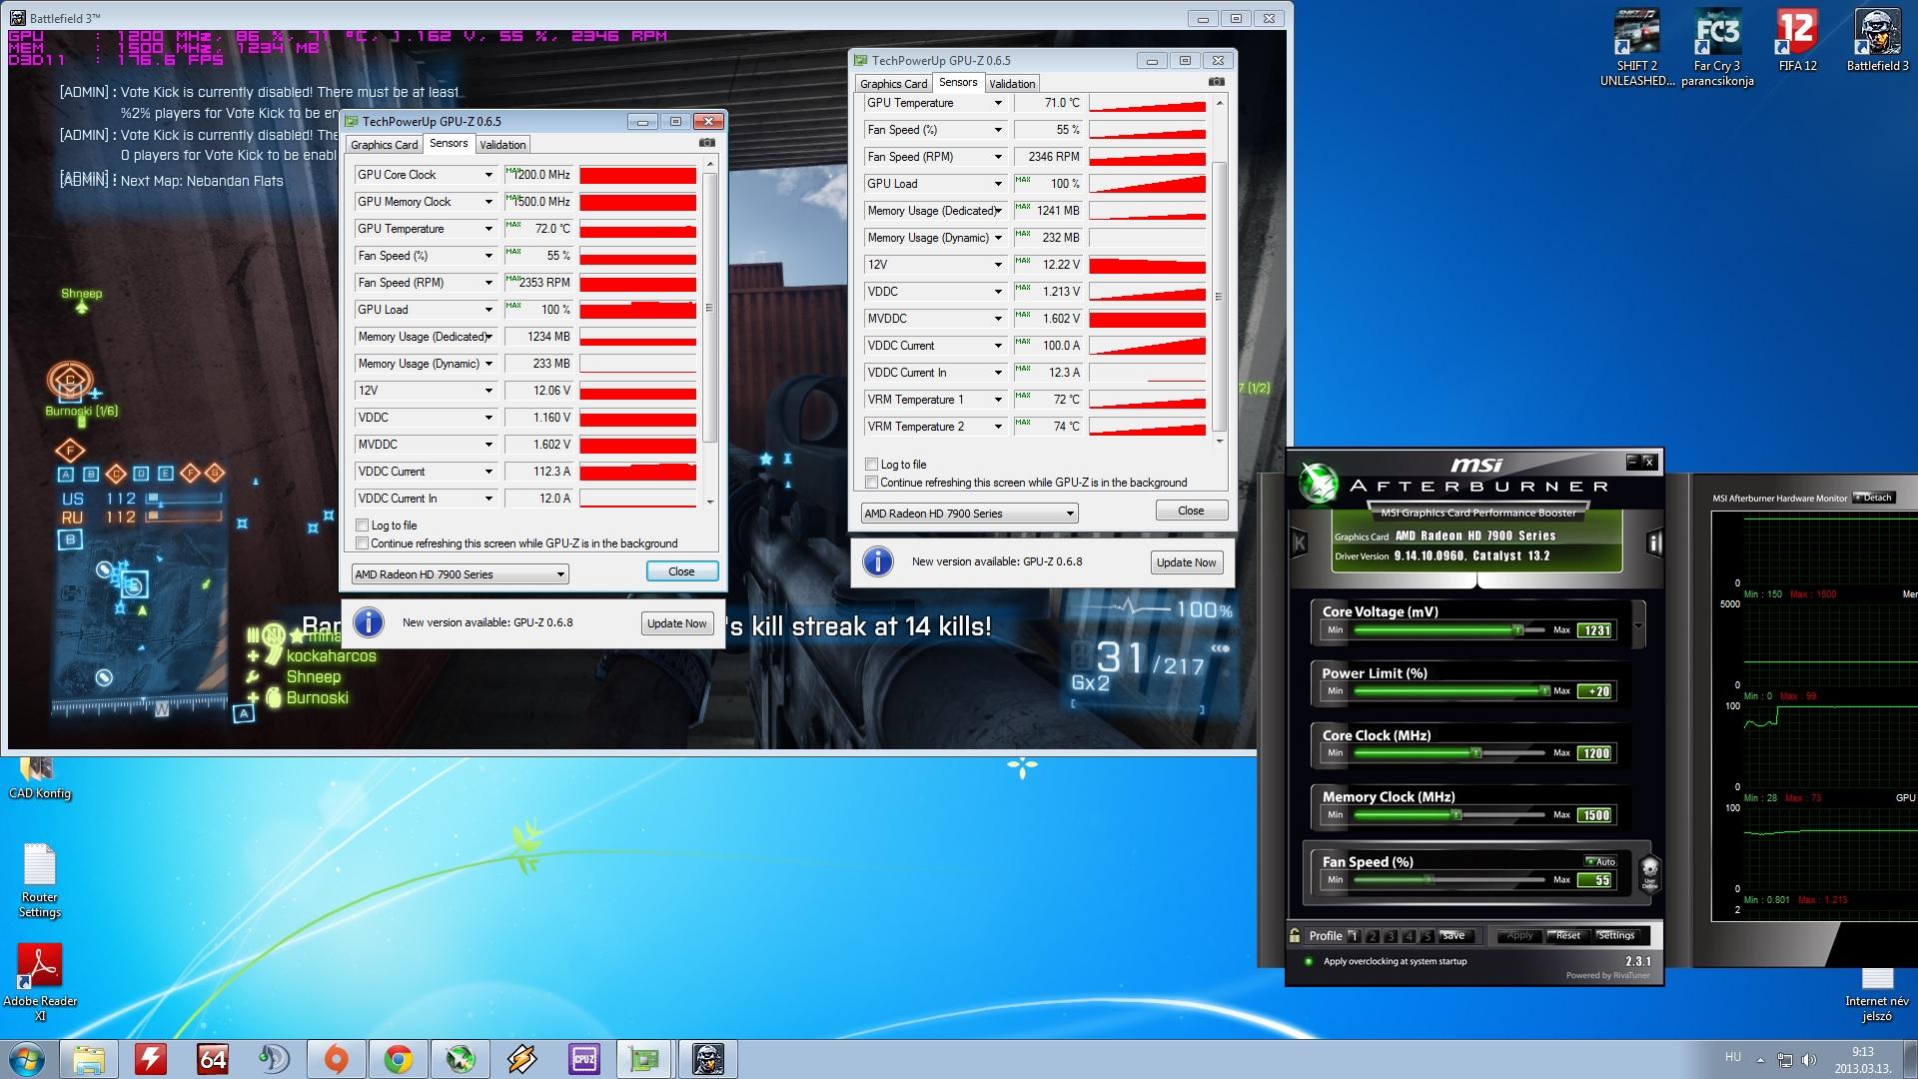Switch to Graphics Card tab in left GPU-Z
This screenshot has width=1918, height=1079.
pyautogui.click(x=385, y=145)
